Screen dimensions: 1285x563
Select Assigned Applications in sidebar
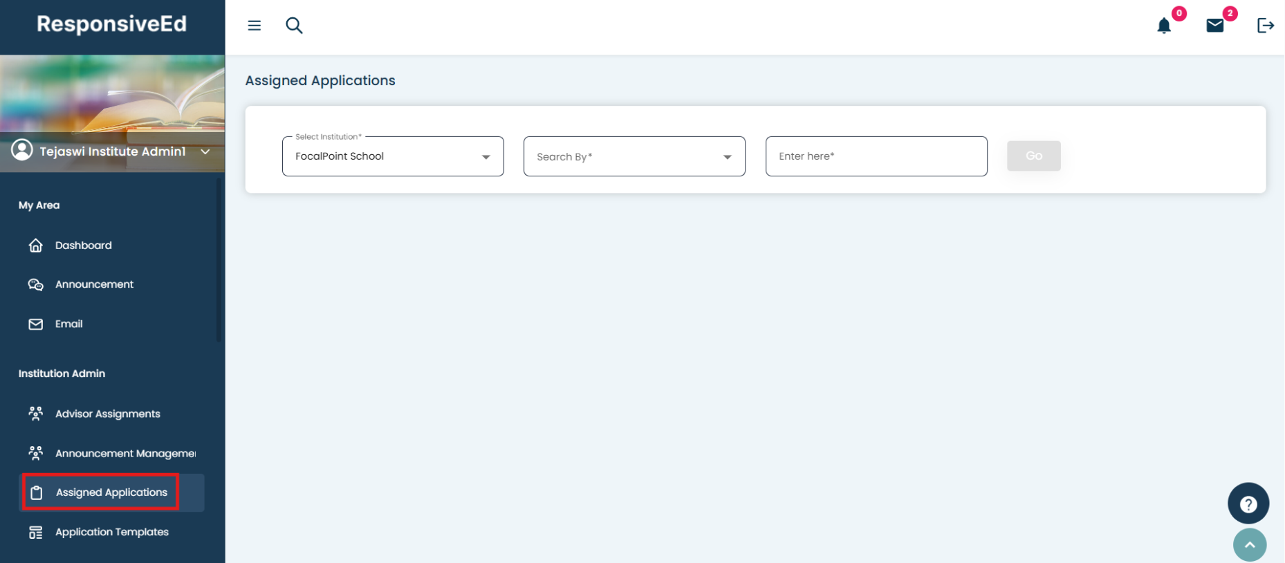[x=111, y=492]
